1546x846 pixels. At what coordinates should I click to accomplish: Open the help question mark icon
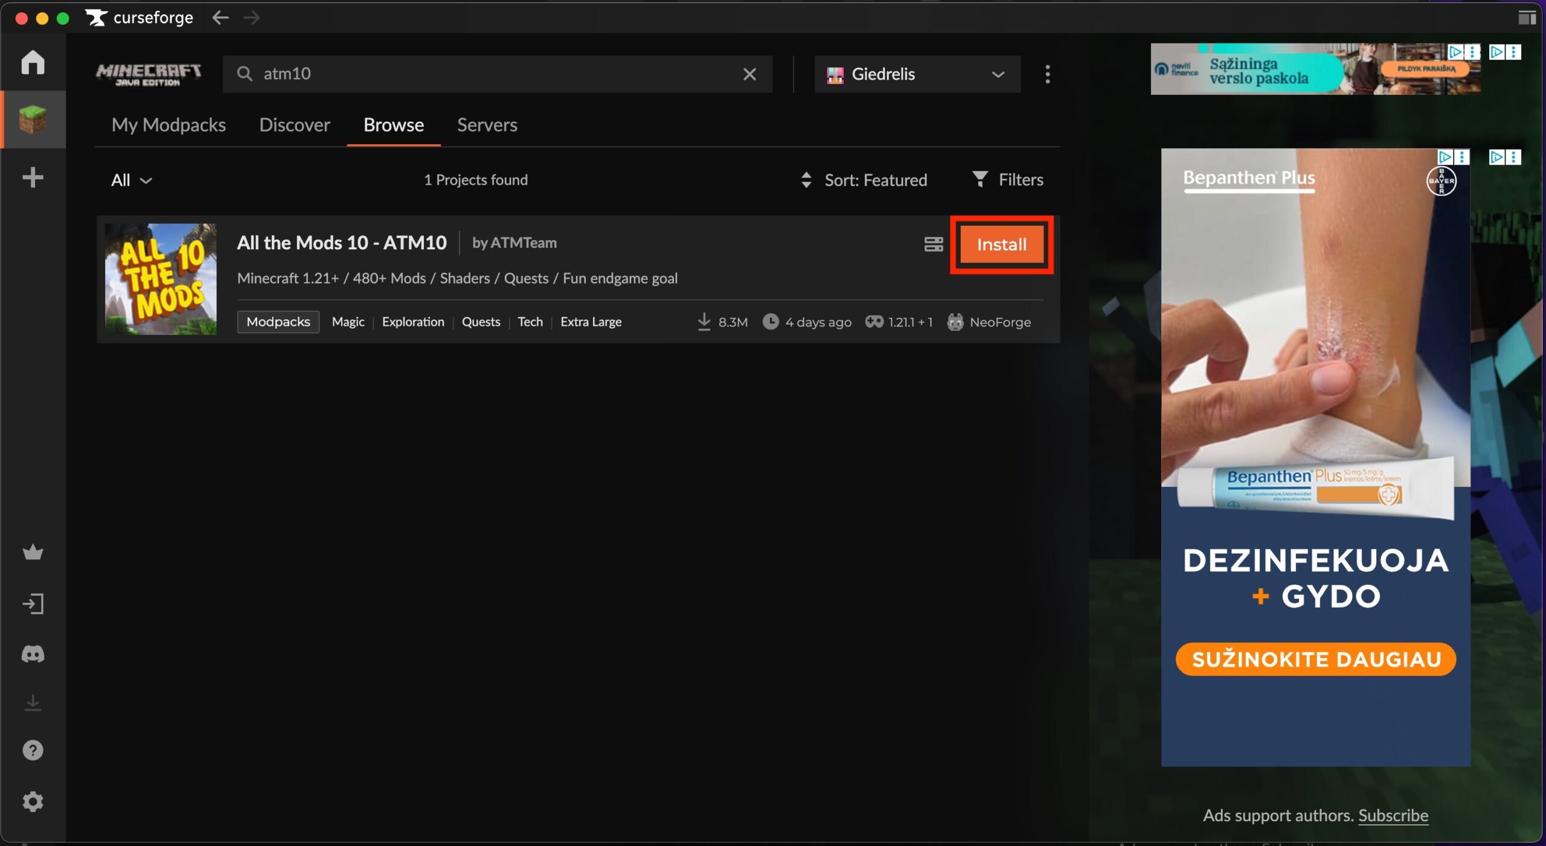(x=33, y=750)
